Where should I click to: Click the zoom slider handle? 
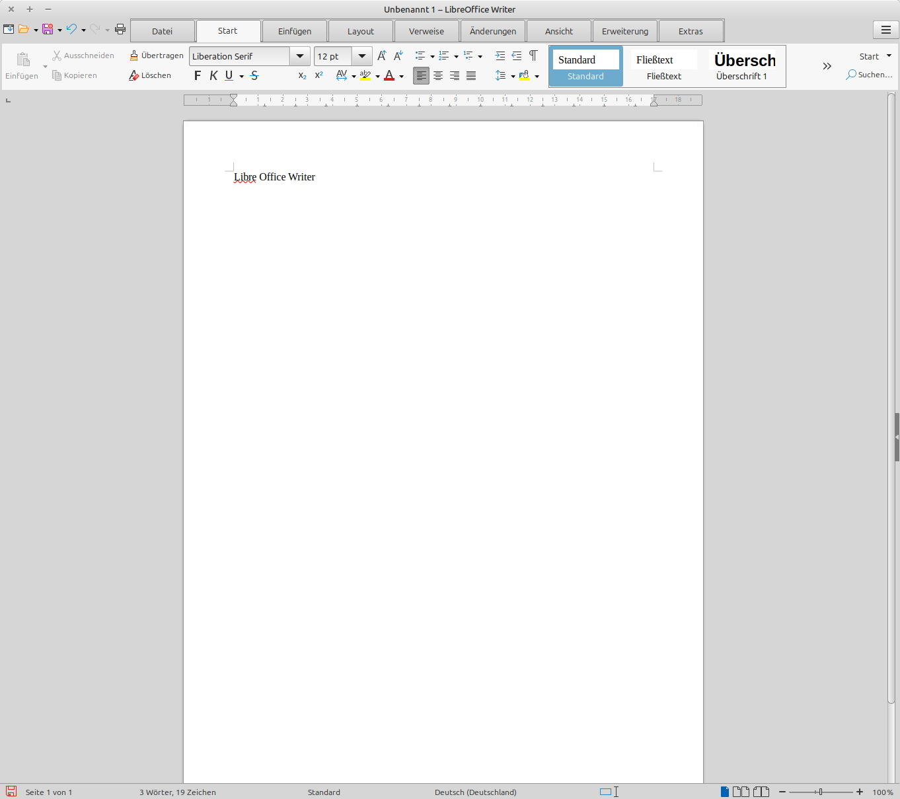click(x=820, y=792)
